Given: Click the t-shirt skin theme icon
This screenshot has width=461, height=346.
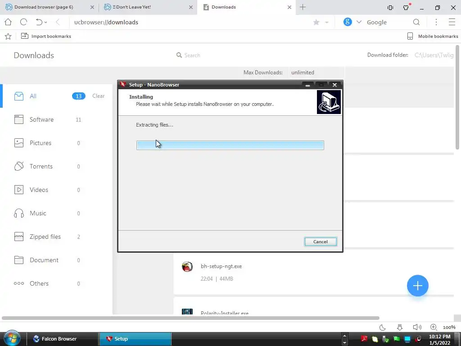Looking at the screenshot, I should pos(407,7).
